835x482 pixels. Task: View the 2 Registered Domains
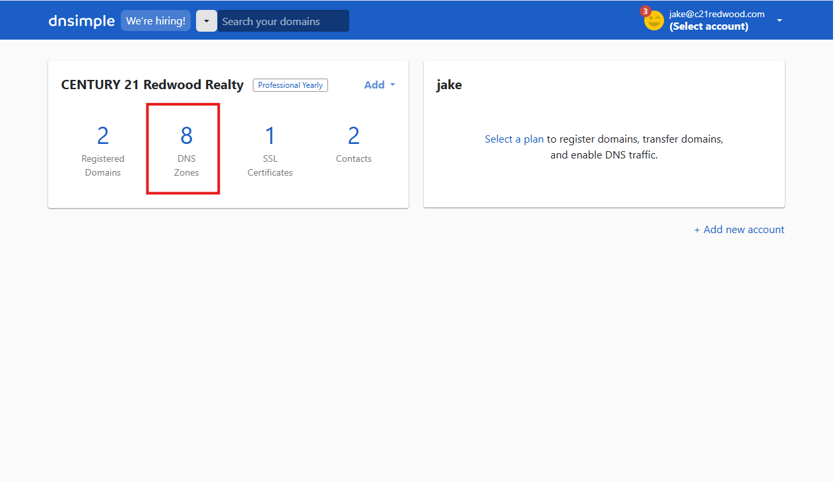click(103, 150)
